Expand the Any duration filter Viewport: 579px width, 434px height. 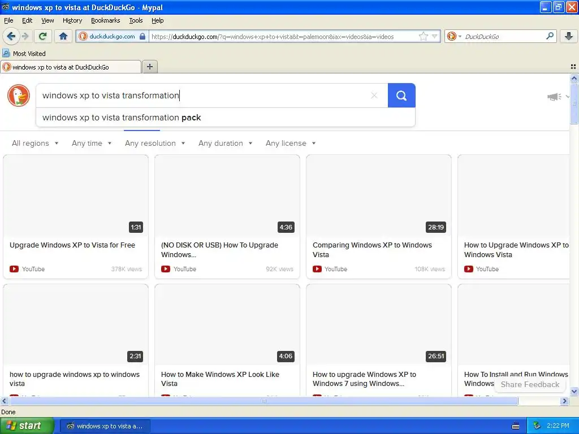[x=225, y=143]
